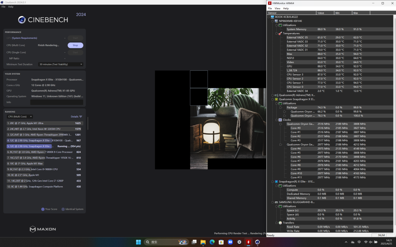This screenshot has height=247, width=396.
Task: Switch to Cinebench via its taskbar icon
Action: point(258,242)
